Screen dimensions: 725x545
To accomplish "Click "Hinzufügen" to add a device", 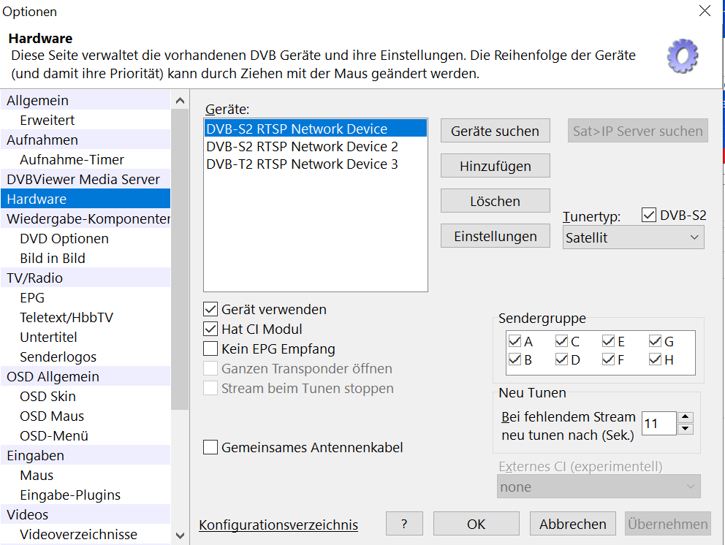I will 495,165.
